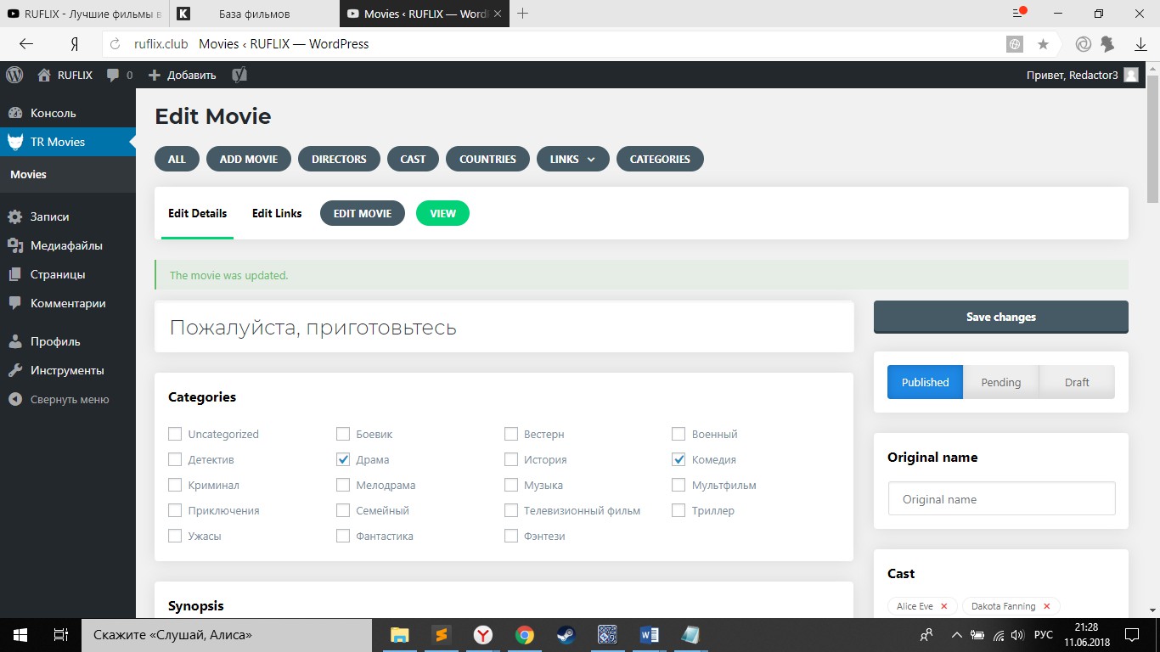Viewport: 1160px width, 652px height.
Task: Open COUNTRIES section
Action: point(487,159)
